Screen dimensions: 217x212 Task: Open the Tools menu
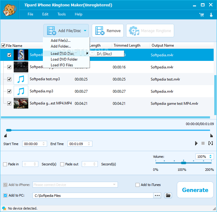pyautogui.click(x=62, y=14)
